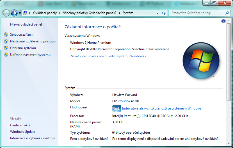The width and height of the screenshot is (233, 148).
Task: Maximize the System window
Action: [x=214, y=3]
